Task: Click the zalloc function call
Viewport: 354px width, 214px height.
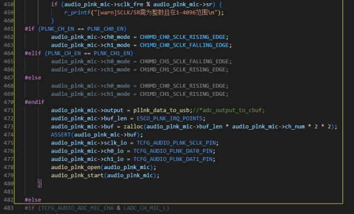Action: pyautogui.click(x=133, y=126)
